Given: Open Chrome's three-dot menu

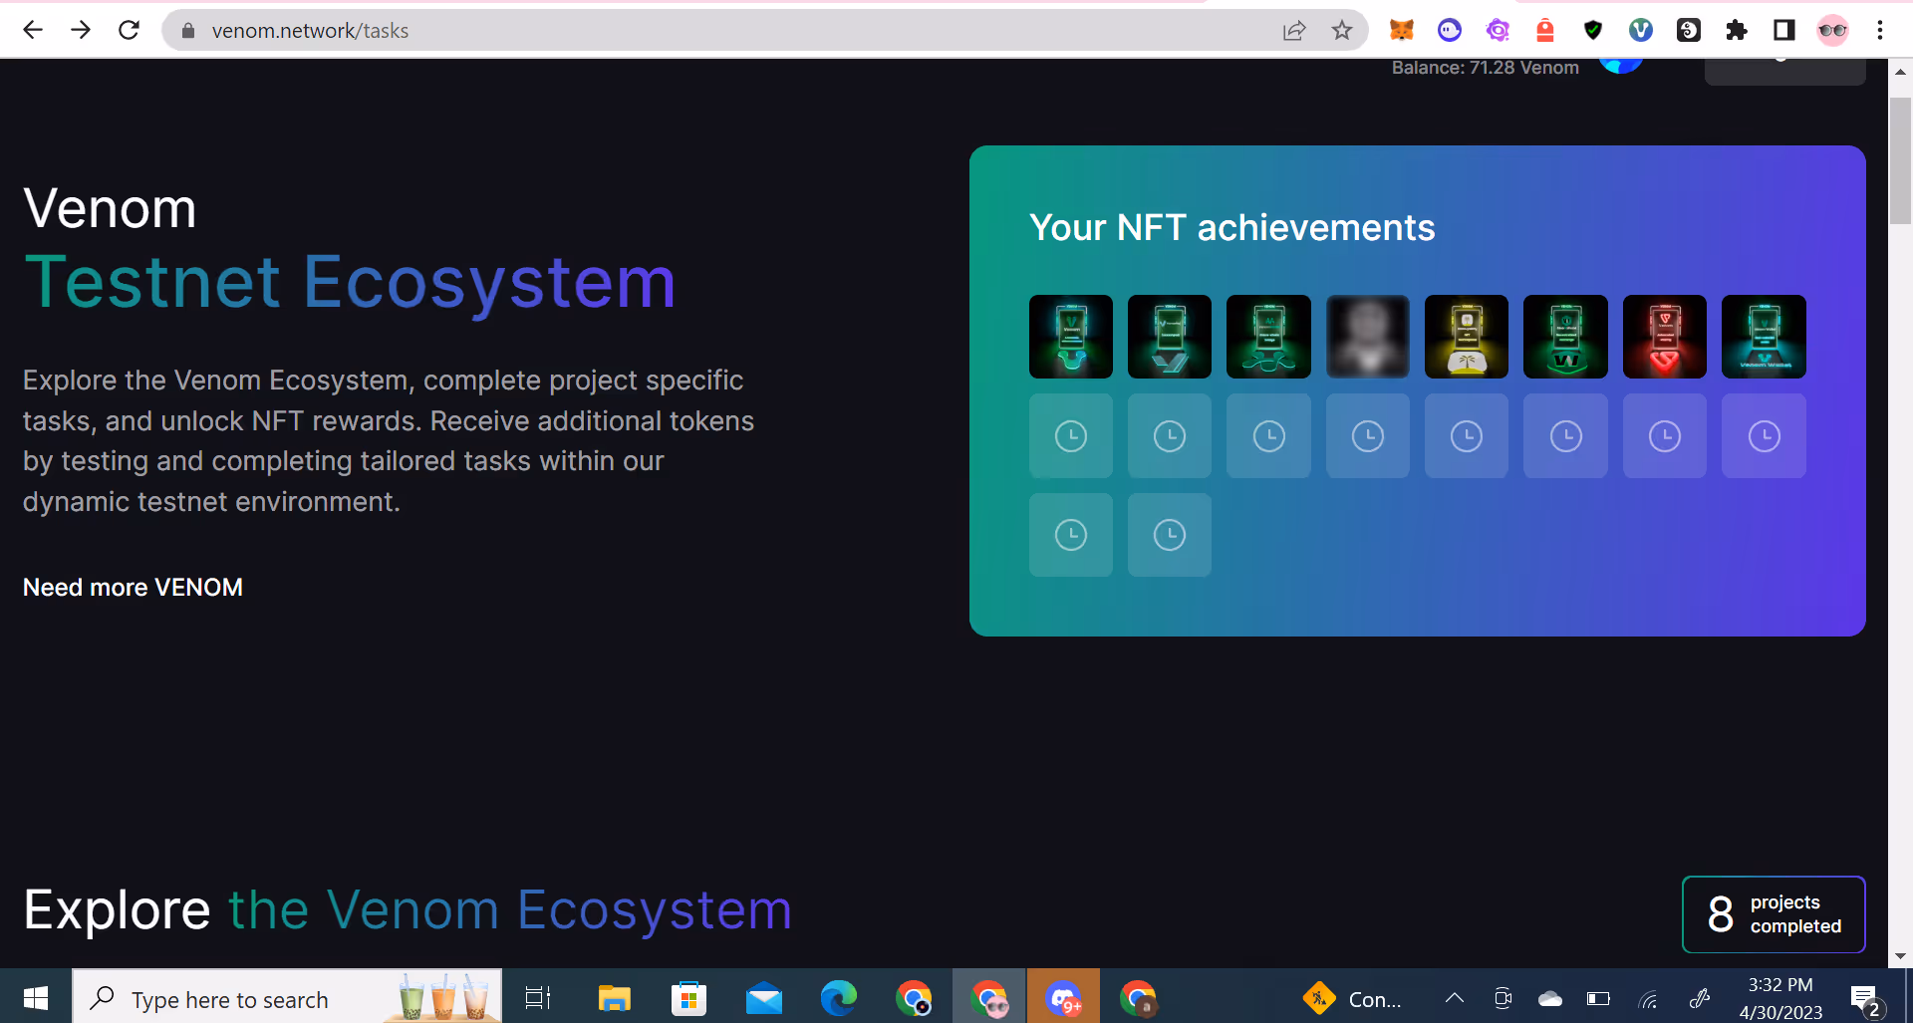Looking at the screenshot, I should pos(1879,30).
